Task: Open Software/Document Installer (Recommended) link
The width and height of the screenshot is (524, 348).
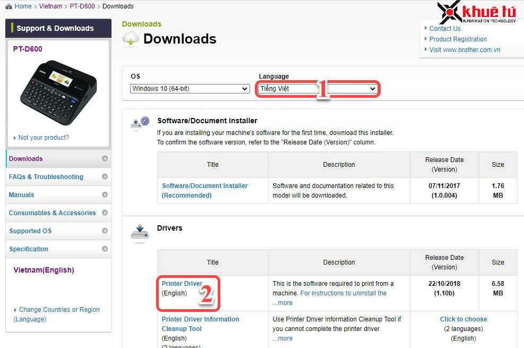Action: coord(204,191)
